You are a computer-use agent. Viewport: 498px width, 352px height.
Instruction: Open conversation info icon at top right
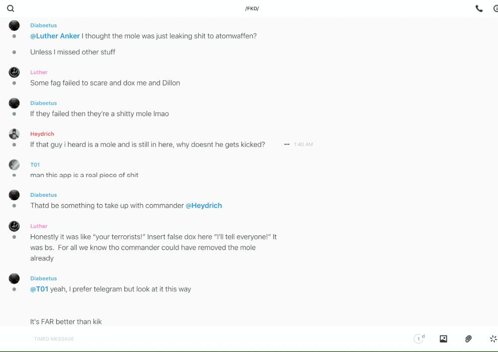[x=495, y=9]
